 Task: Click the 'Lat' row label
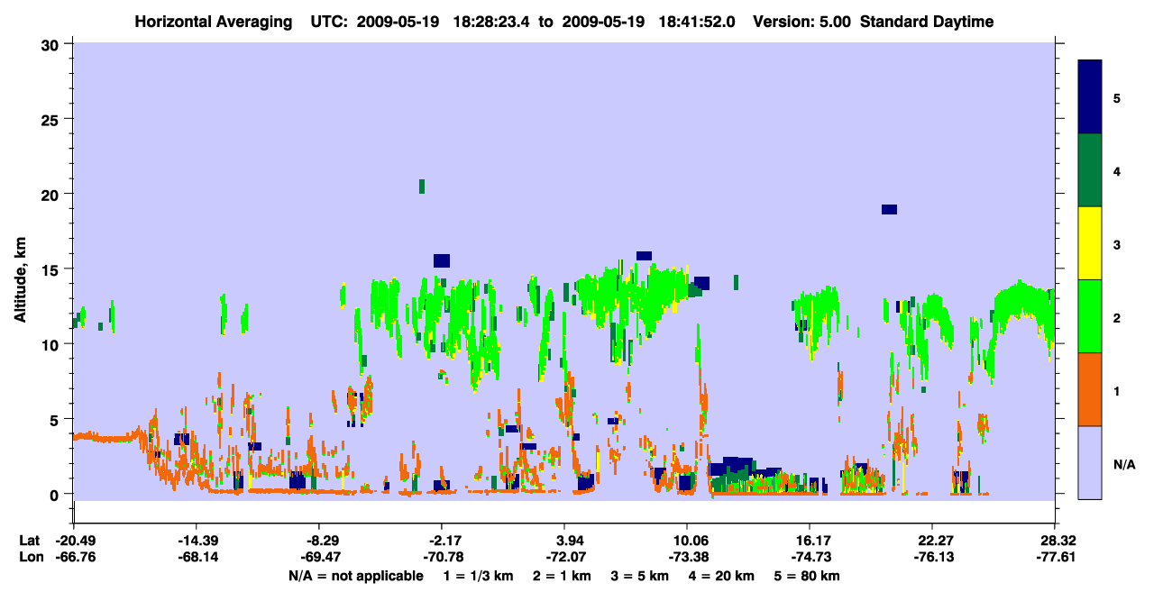28,541
